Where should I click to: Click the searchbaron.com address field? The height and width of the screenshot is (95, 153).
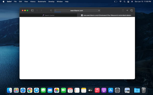[x=77, y=10]
